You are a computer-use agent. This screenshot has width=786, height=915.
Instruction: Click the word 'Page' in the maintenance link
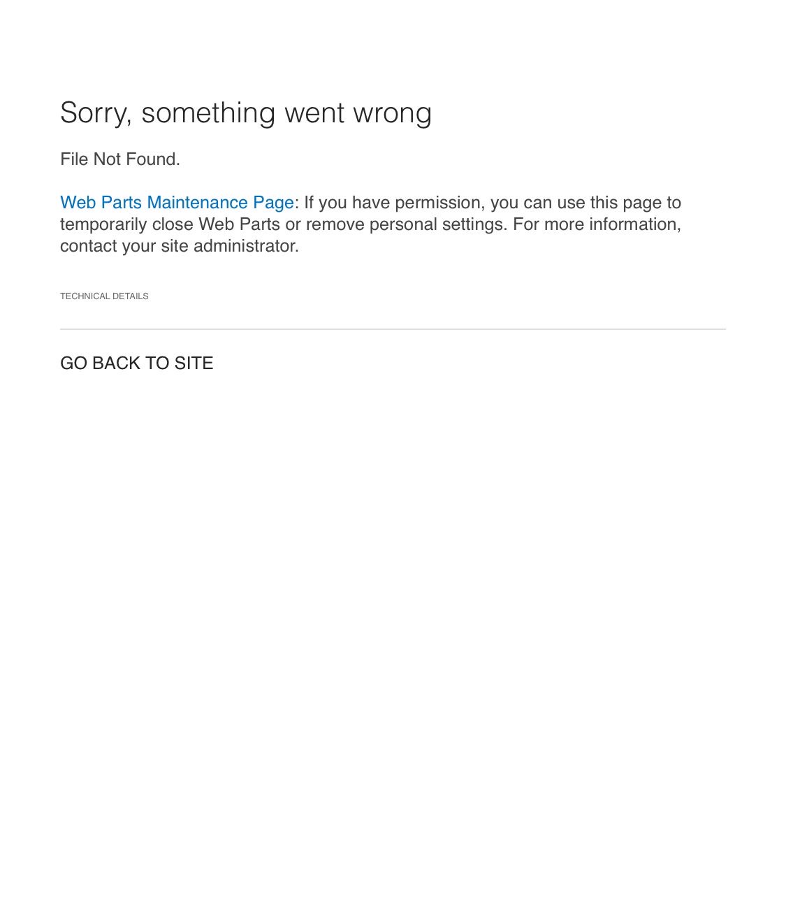(273, 203)
